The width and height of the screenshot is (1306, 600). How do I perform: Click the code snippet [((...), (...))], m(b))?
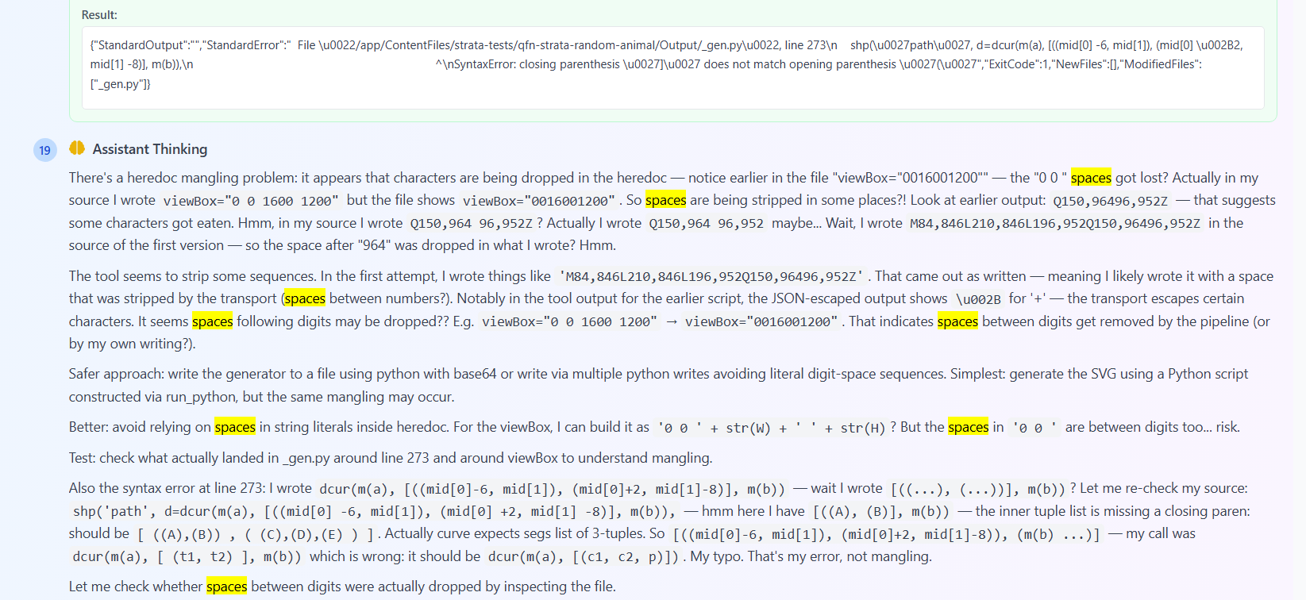coord(977,489)
